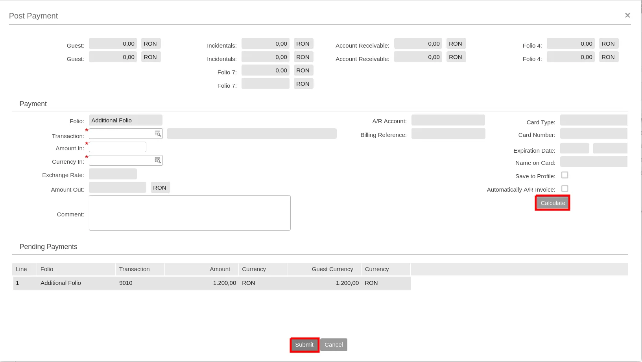Sort by the Folio column header
Viewport: 642px width, 362px height.
coord(76,269)
